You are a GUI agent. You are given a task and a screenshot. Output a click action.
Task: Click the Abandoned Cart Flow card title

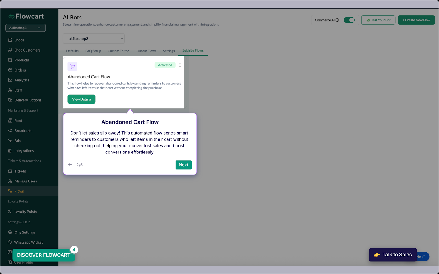(89, 77)
